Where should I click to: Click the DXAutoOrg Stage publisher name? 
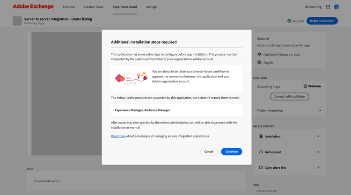tap(269, 87)
